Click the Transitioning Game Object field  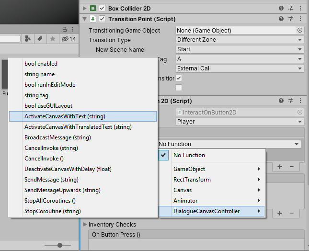click(x=236, y=30)
